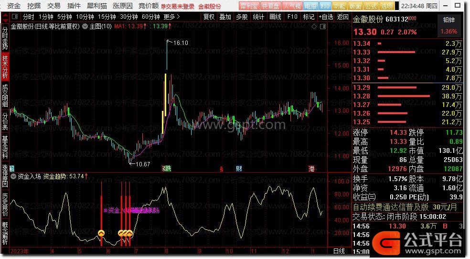
Task: Click the 统计 toolbar item
Action: pyautogui.click(x=258, y=17)
